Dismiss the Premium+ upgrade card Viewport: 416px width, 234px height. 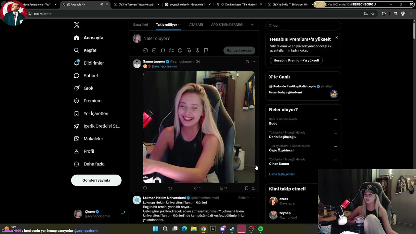[337, 38]
